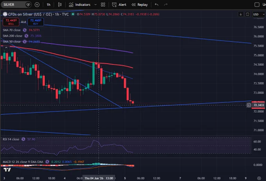The height and width of the screenshot is (181, 266).
Task: Add symbol with the plus circle icon
Action: tap(37, 5)
